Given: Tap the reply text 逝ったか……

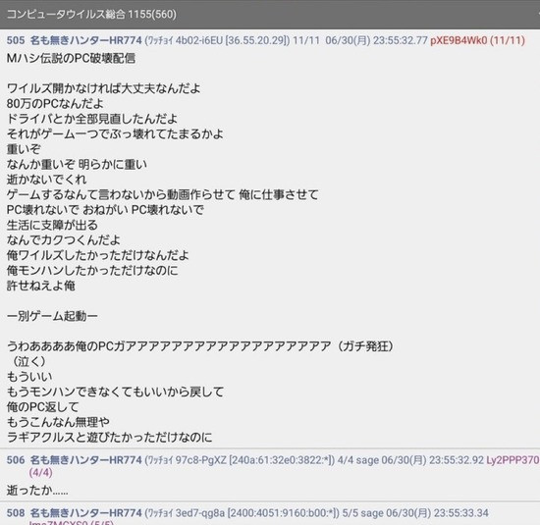Looking at the screenshot, I should tap(37, 490).
